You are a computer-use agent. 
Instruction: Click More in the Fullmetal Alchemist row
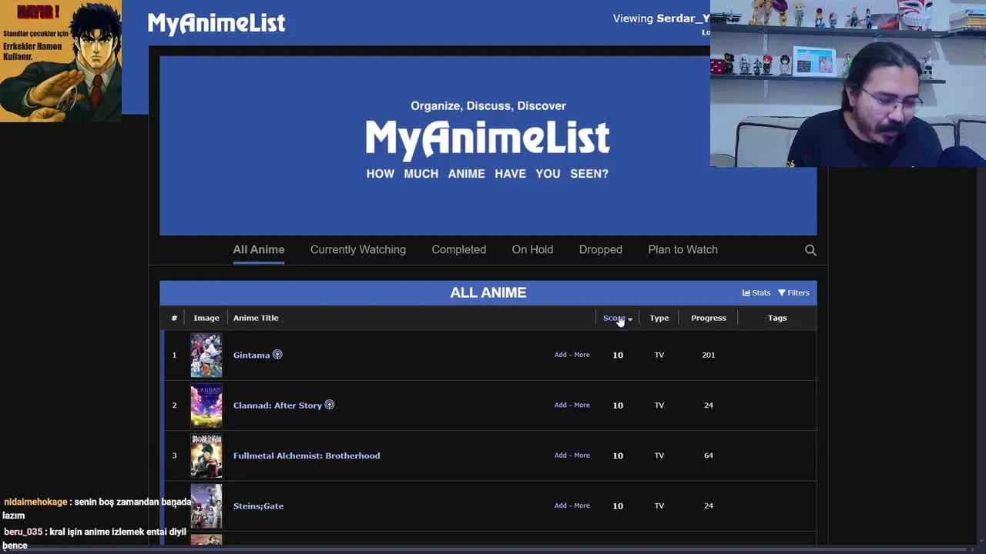(x=582, y=456)
